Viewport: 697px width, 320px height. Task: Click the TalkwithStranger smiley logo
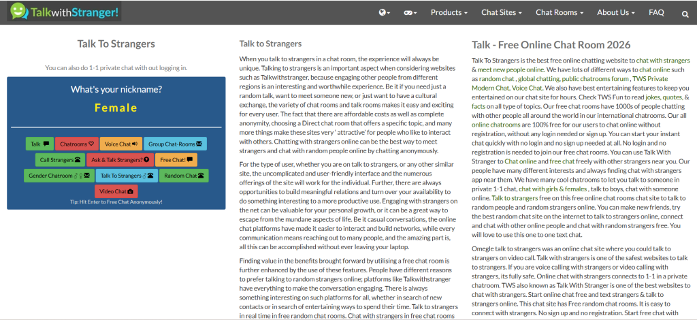click(20, 12)
